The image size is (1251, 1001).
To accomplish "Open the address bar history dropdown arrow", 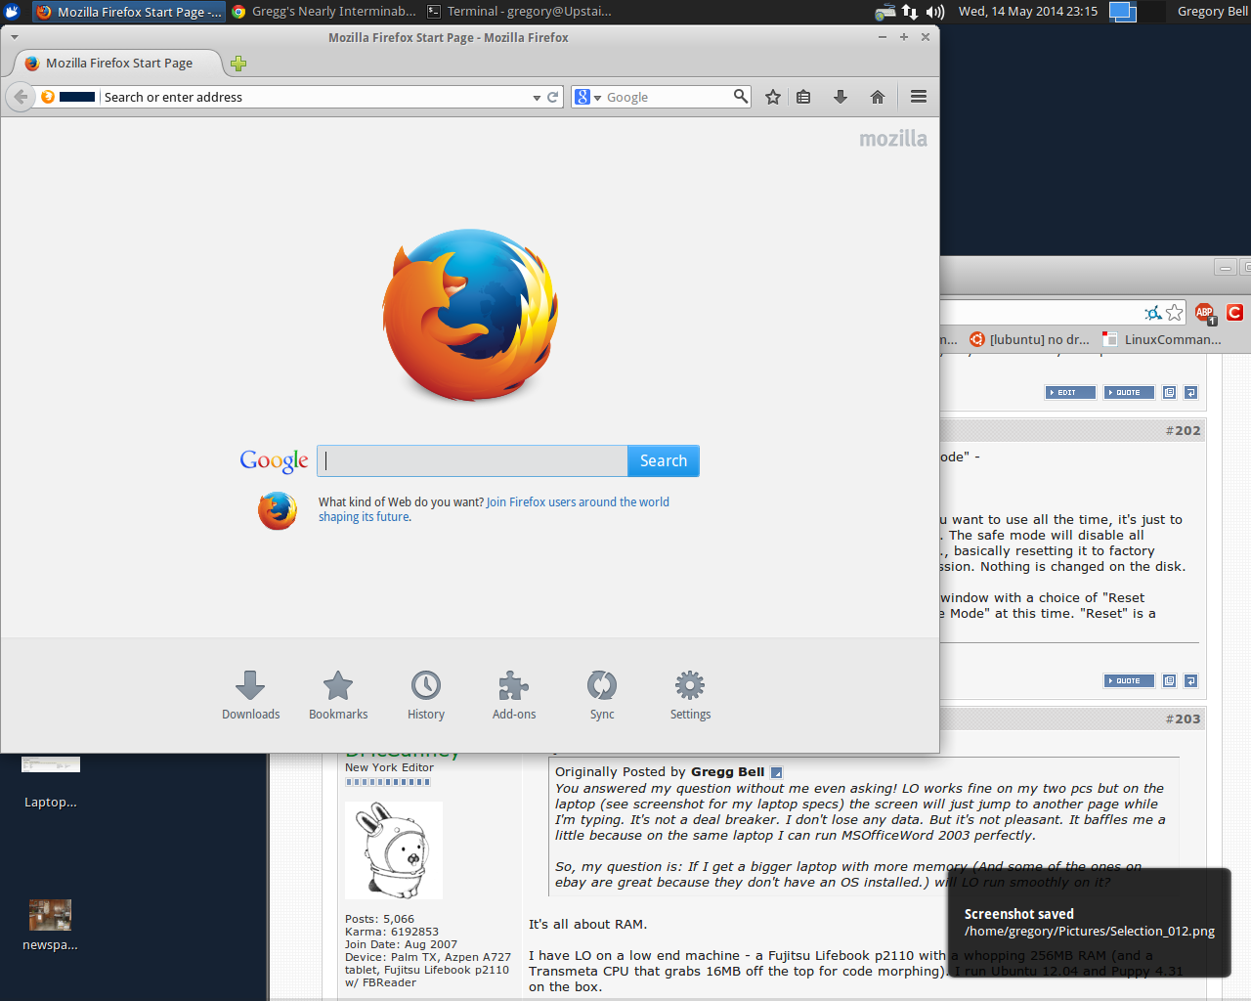I will [x=537, y=98].
